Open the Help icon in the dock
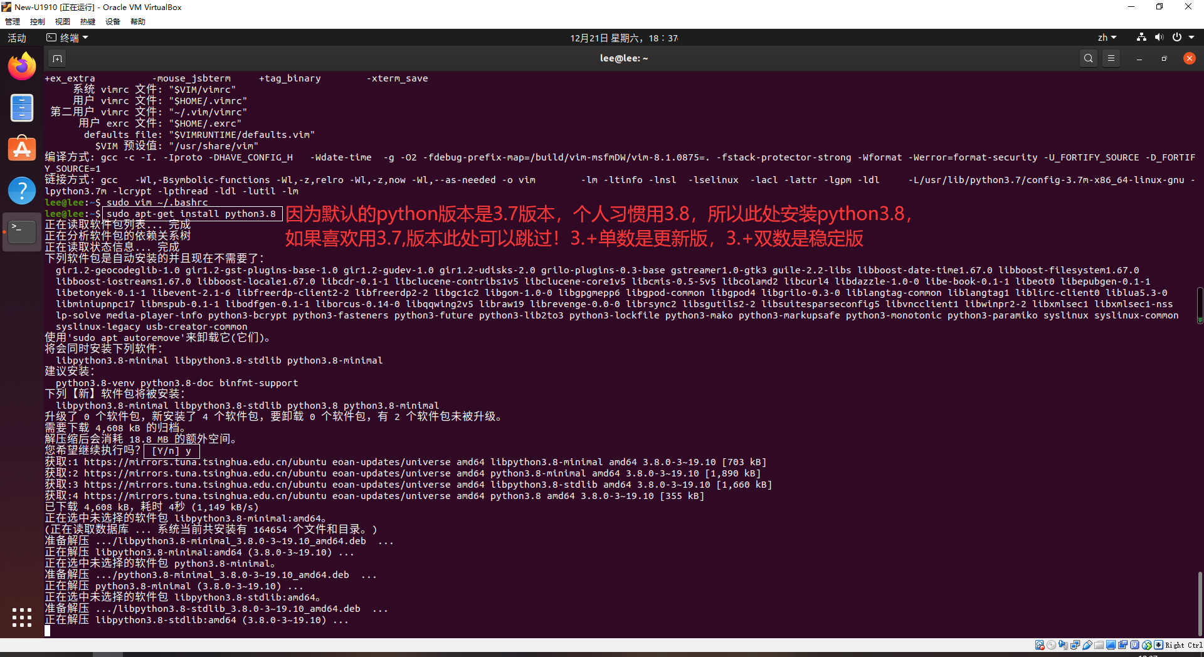Image resolution: width=1204 pixels, height=657 pixels. point(22,190)
